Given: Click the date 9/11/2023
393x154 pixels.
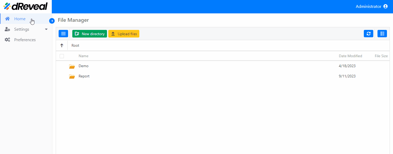Looking at the screenshot, I should click(x=347, y=76).
